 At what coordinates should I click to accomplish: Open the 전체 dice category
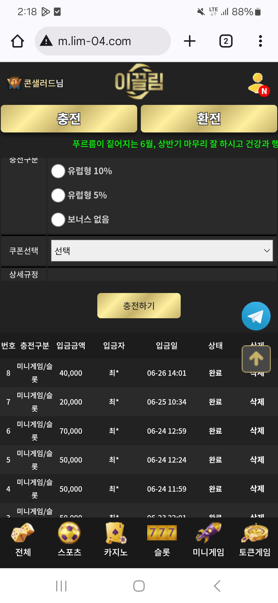pyautogui.click(x=23, y=539)
